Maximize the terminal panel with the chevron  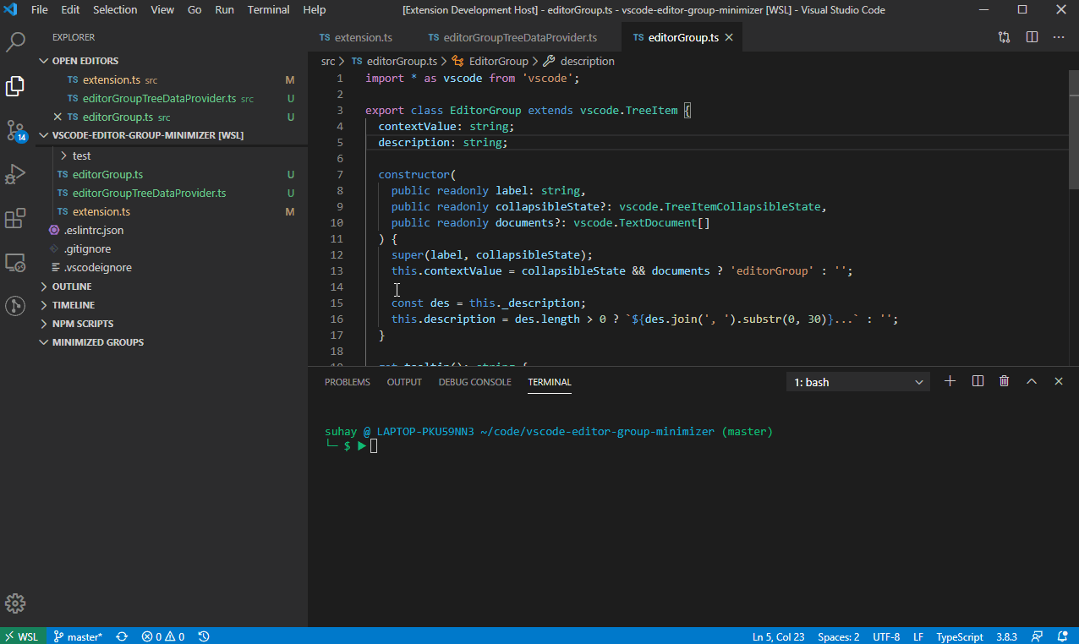coord(1031,381)
